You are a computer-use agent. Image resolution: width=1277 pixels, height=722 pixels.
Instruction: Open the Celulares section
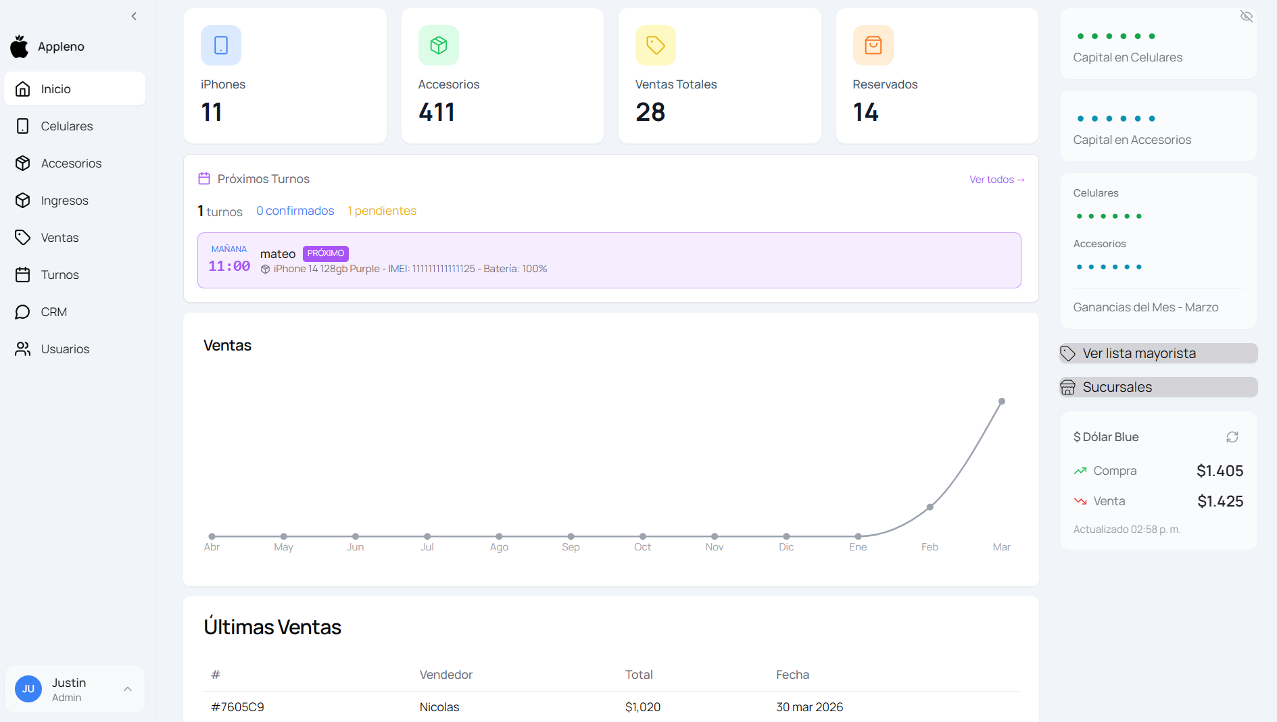[x=67, y=126]
